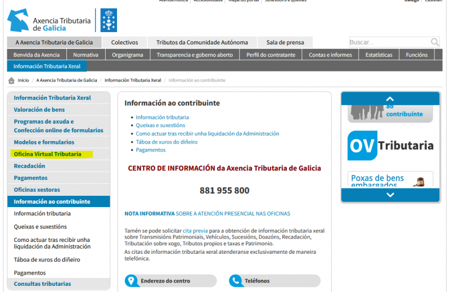Open Consultas tributarias in sidebar
This screenshot has height=292, width=450.
click(58, 284)
